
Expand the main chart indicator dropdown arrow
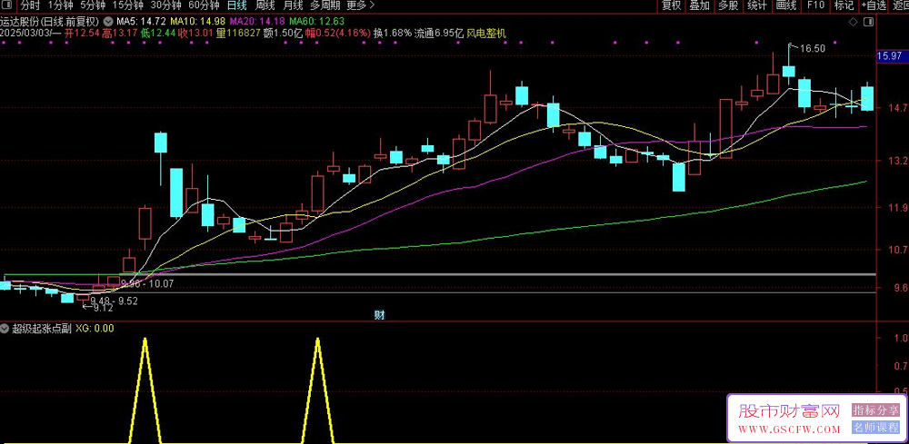[110, 20]
